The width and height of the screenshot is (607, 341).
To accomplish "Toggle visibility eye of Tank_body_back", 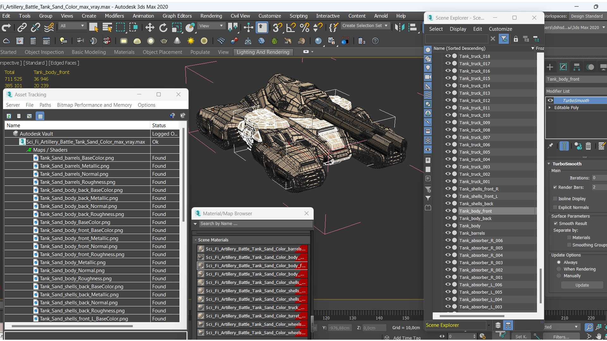I will coord(448,218).
